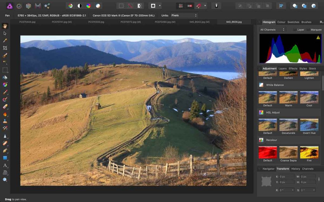
Task: Open the Units Pixels dropdown
Action: click(x=184, y=15)
